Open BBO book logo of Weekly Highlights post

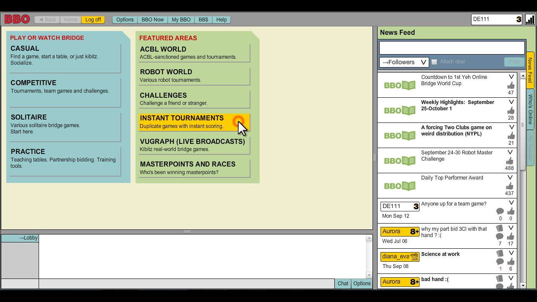(400, 111)
